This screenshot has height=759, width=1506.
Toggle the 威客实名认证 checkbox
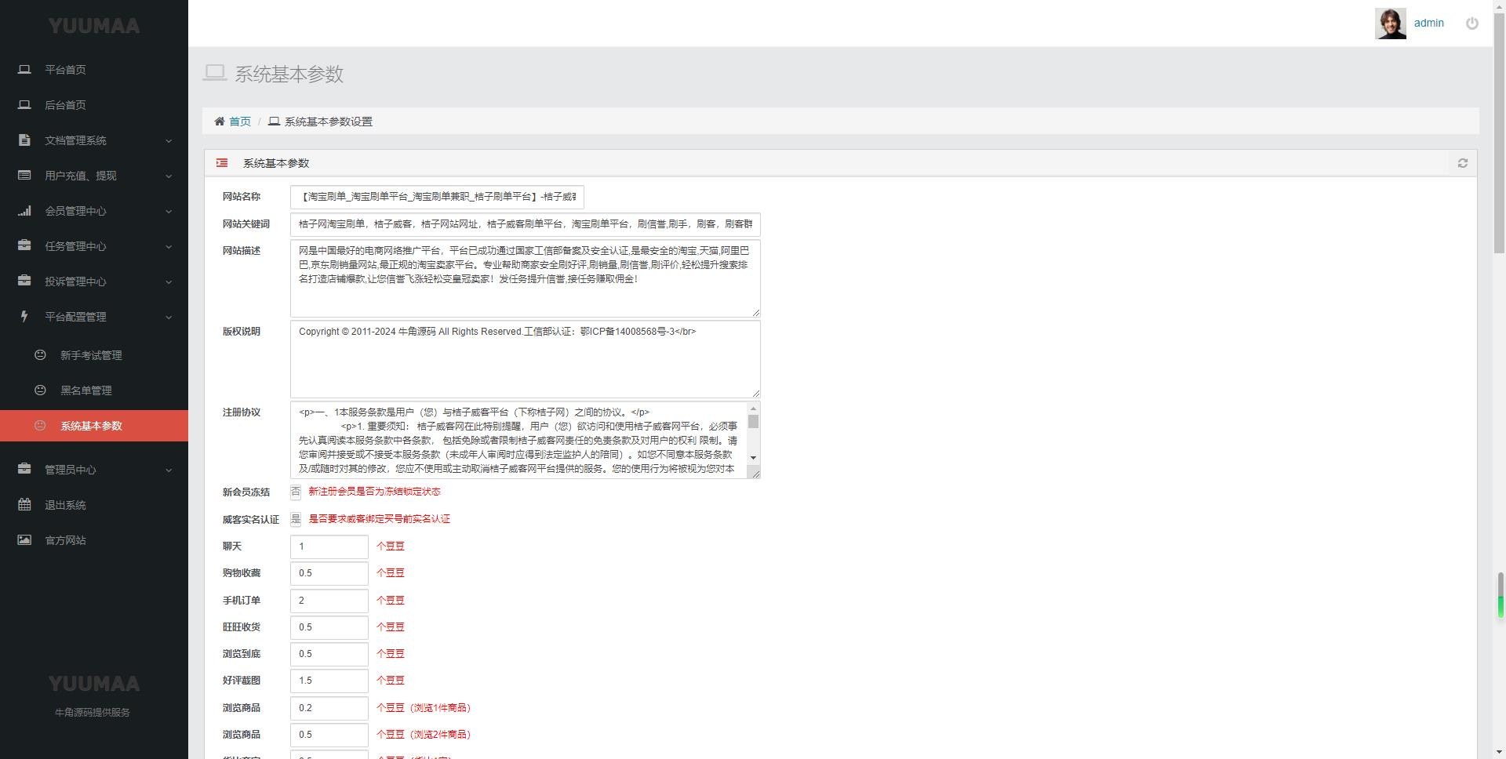click(x=296, y=519)
